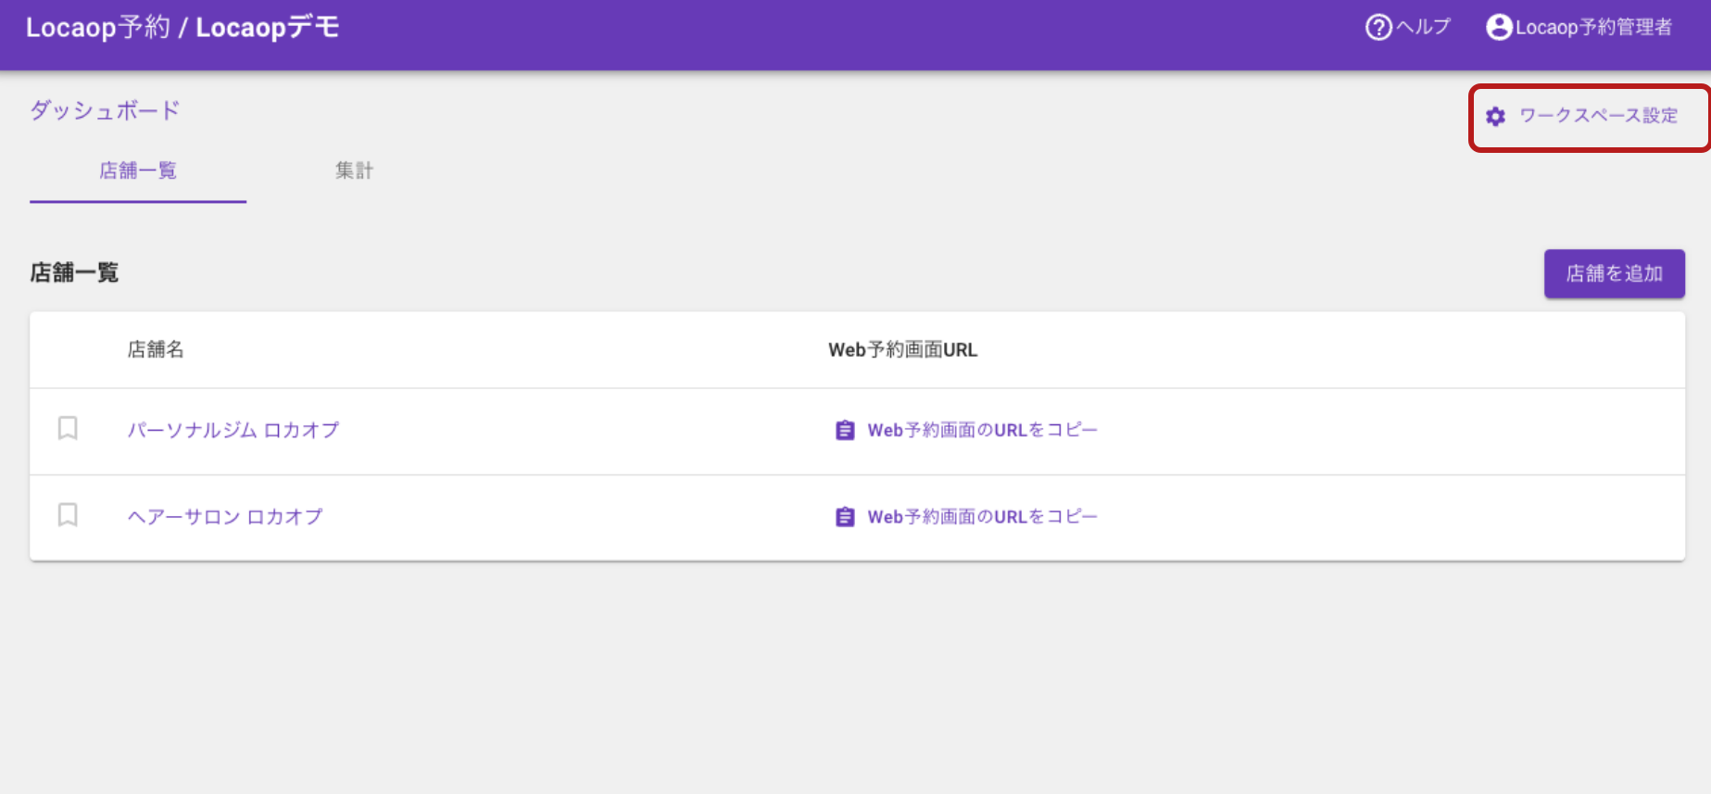Toggle bookmark for パーソナルジム ロカオプ
The image size is (1711, 794).
pos(68,428)
